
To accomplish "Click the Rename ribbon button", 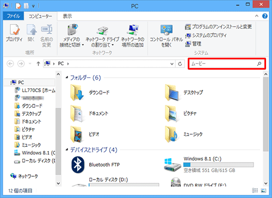I will coord(46,36).
